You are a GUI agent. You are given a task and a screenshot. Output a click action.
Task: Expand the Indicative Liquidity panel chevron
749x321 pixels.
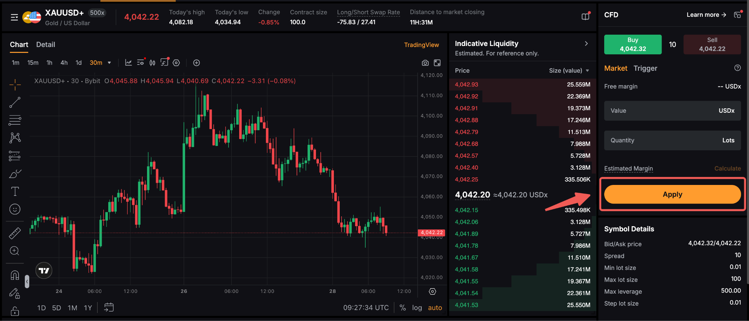point(586,43)
